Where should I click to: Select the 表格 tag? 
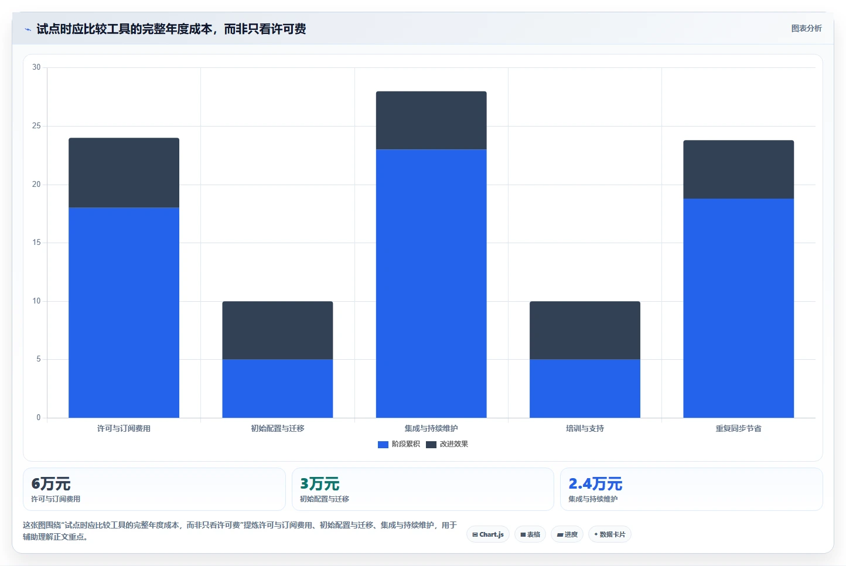530,534
